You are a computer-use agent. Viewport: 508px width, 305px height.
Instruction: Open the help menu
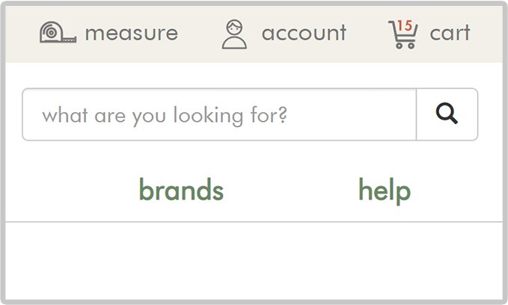click(x=385, y=191)
